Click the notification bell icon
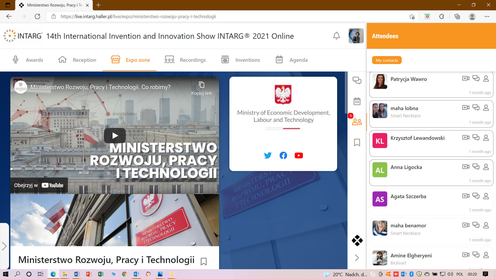 pos(336,36)
